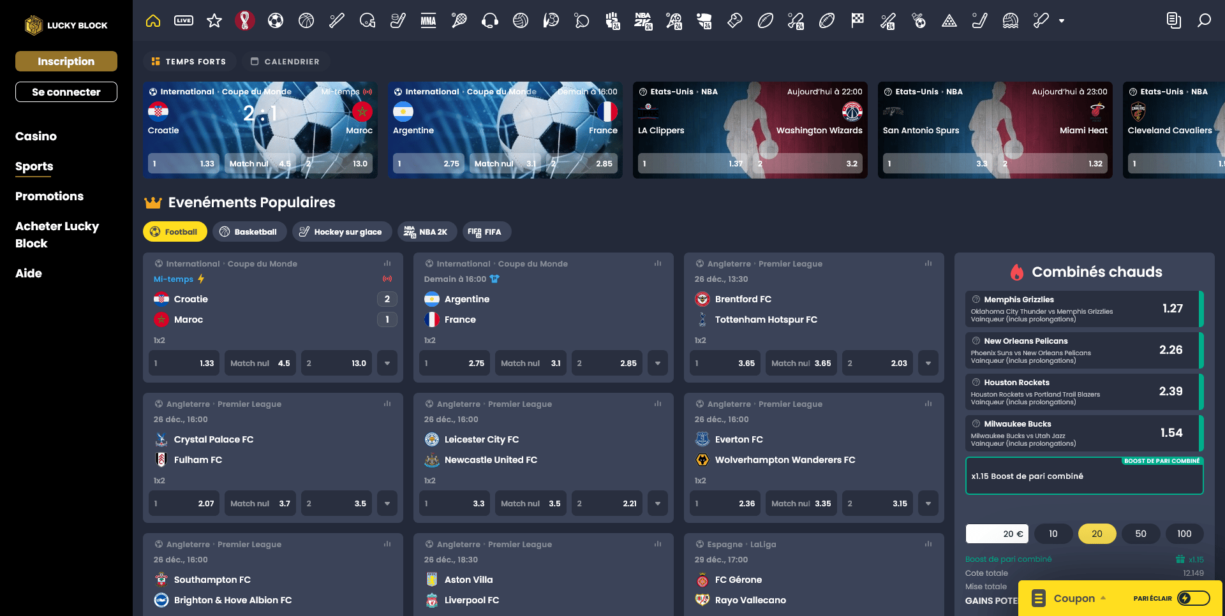Expand more markets for Brentford vs Tottenham
The image size is (1225, 616).
coord(928,363)
